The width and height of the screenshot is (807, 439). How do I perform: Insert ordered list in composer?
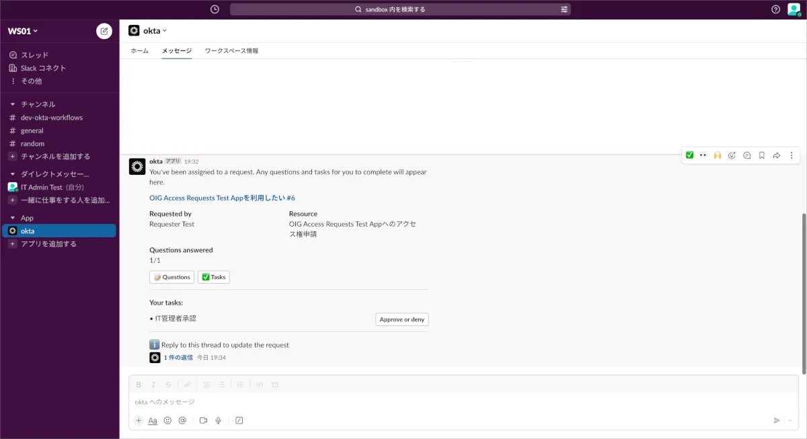206,385
